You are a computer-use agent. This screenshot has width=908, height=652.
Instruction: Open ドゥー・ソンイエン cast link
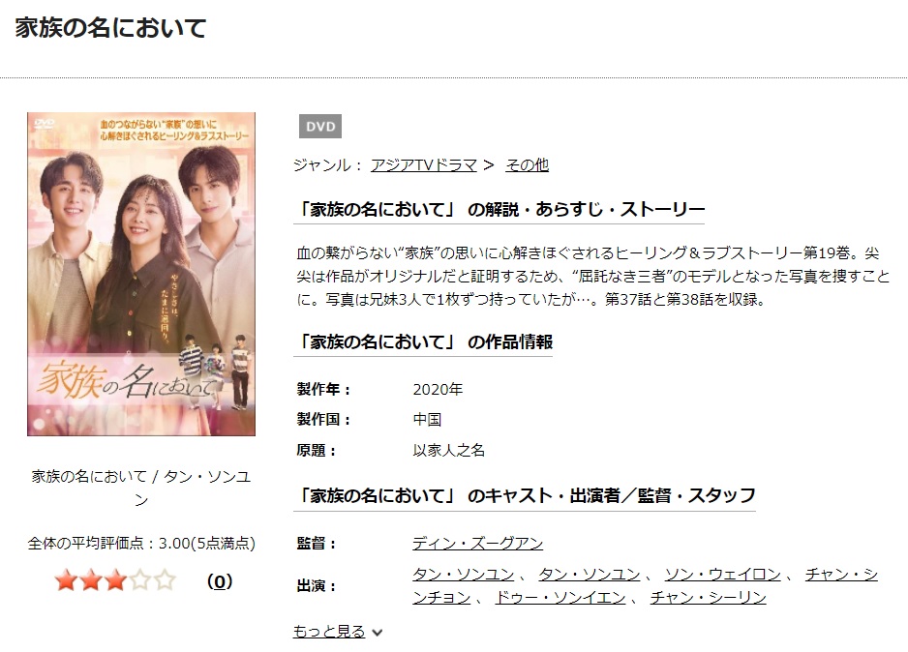point(560,598)
